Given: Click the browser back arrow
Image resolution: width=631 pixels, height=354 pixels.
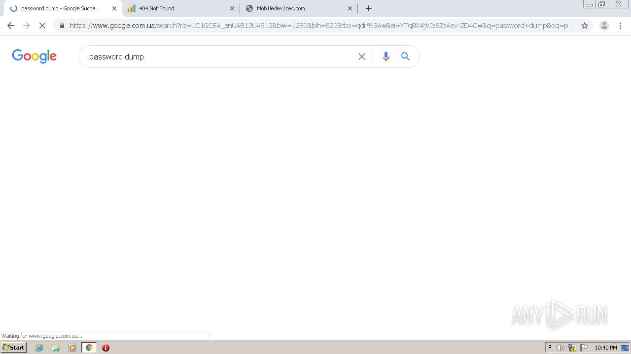Looking at the screenshot, I should click(x=11, y=26).
